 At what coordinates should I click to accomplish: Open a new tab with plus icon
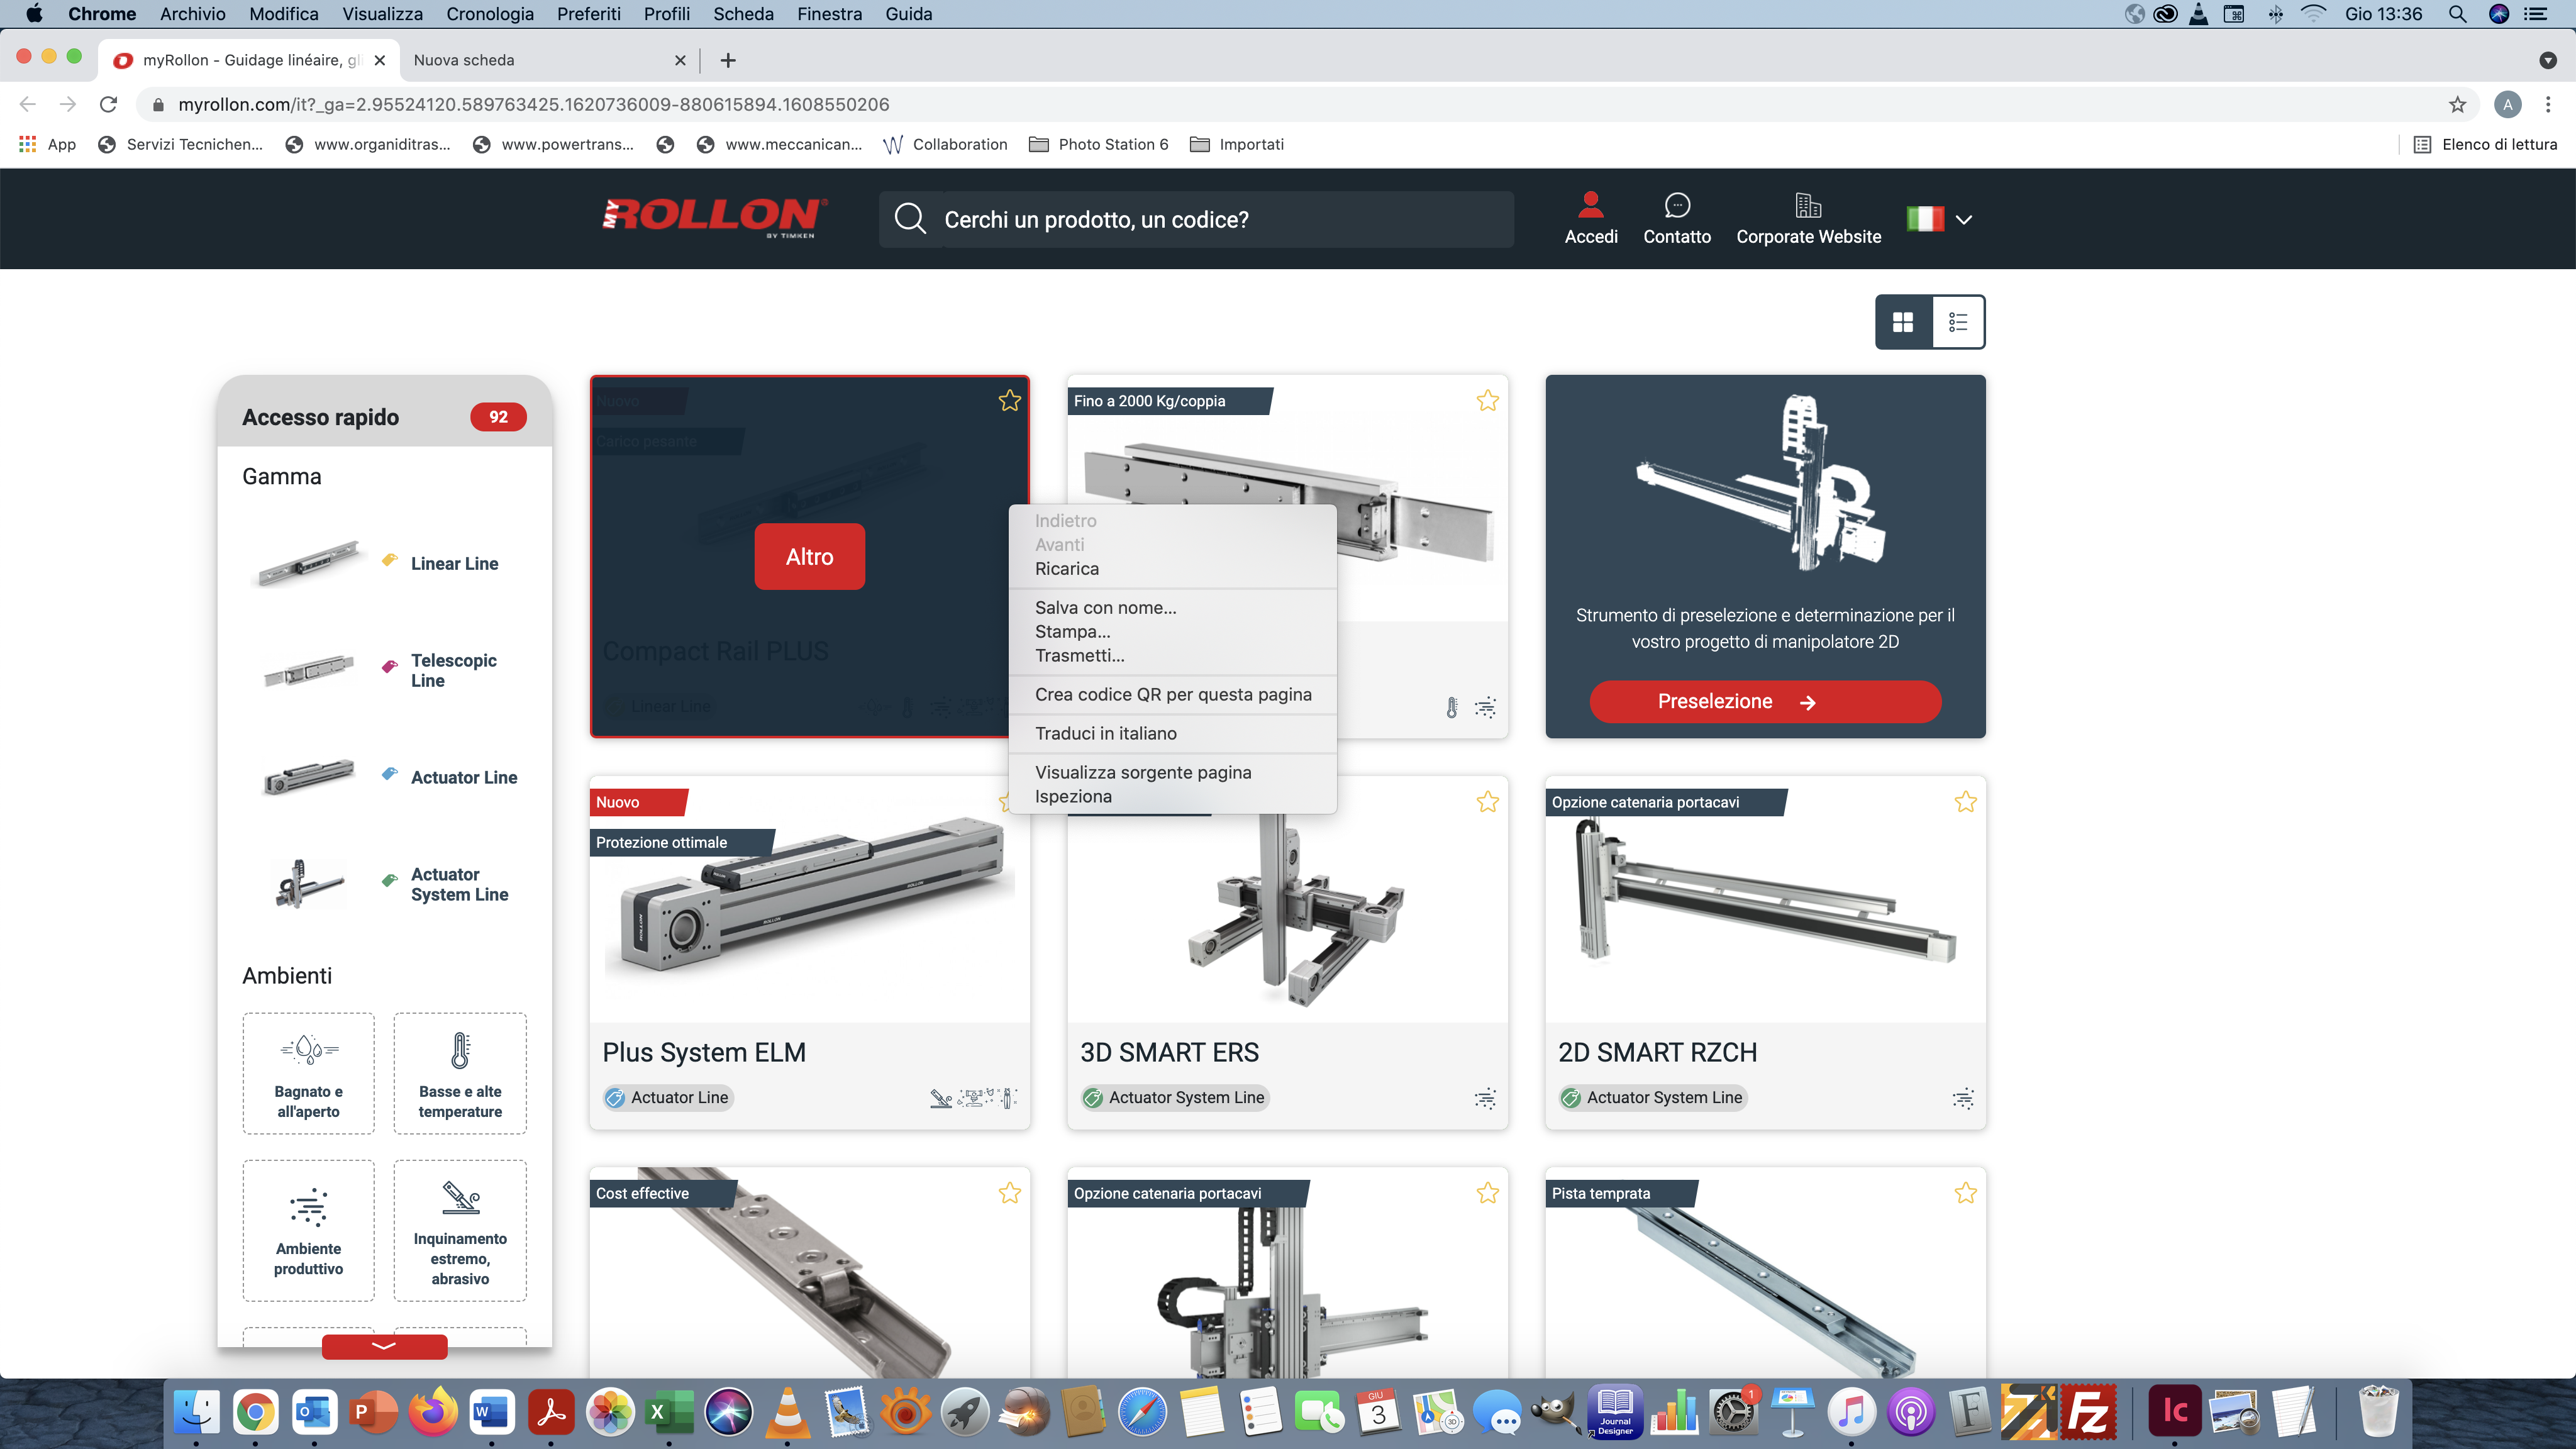[x=728, y=60]
